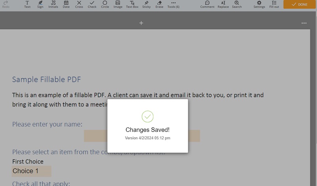Select the Sign tool
This screenshot has height=186, width=317.
coord(40,4)
